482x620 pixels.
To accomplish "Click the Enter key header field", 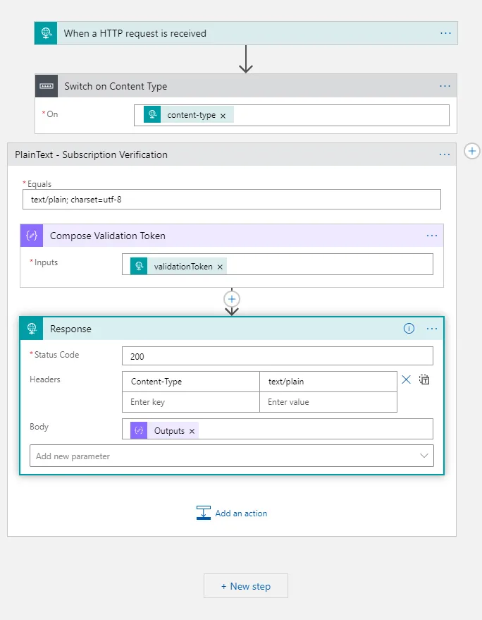I will click(191, 402).
